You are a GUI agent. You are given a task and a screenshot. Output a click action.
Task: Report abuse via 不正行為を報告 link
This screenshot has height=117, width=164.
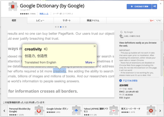(130, 81)
